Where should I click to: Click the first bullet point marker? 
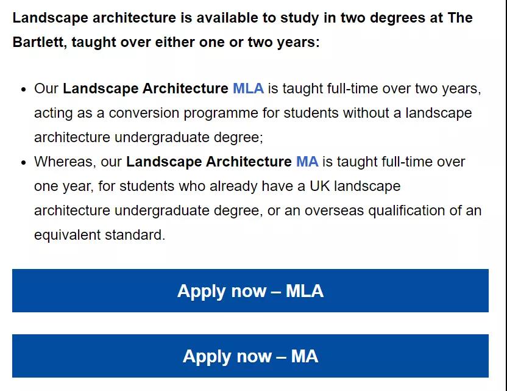tap(23, 89)
